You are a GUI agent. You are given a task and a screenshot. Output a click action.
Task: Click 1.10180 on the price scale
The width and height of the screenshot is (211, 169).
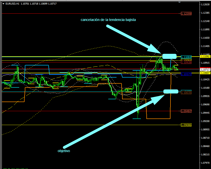[x=205, y=88]
